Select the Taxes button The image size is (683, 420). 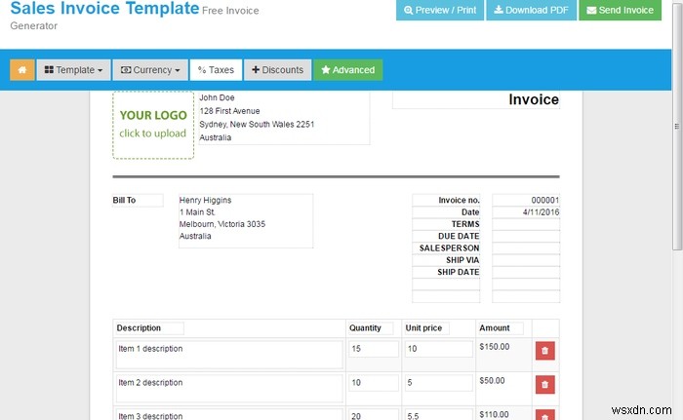click(216, 70)
